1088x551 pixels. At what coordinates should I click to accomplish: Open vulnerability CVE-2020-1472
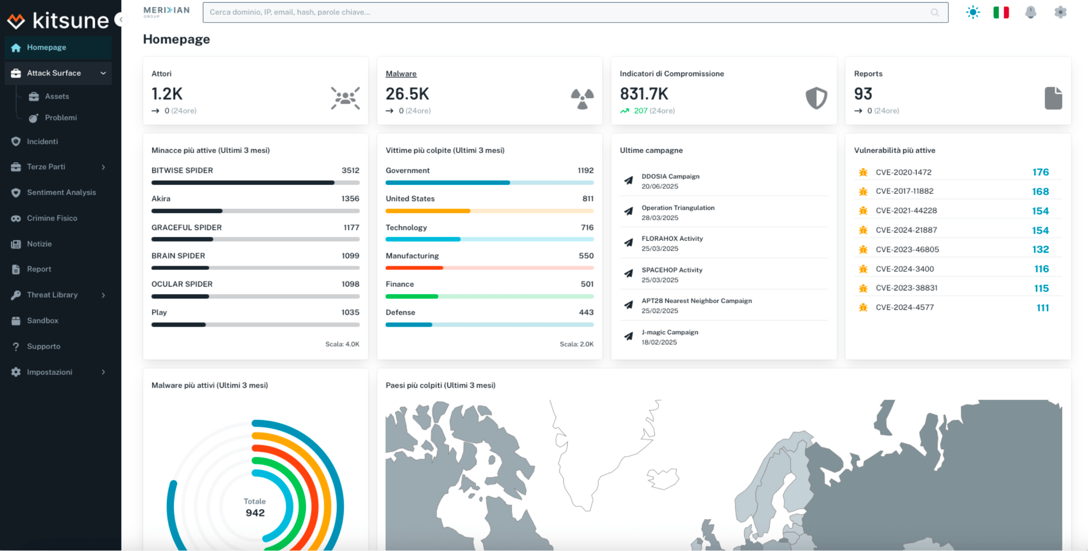tap(903, 172)
